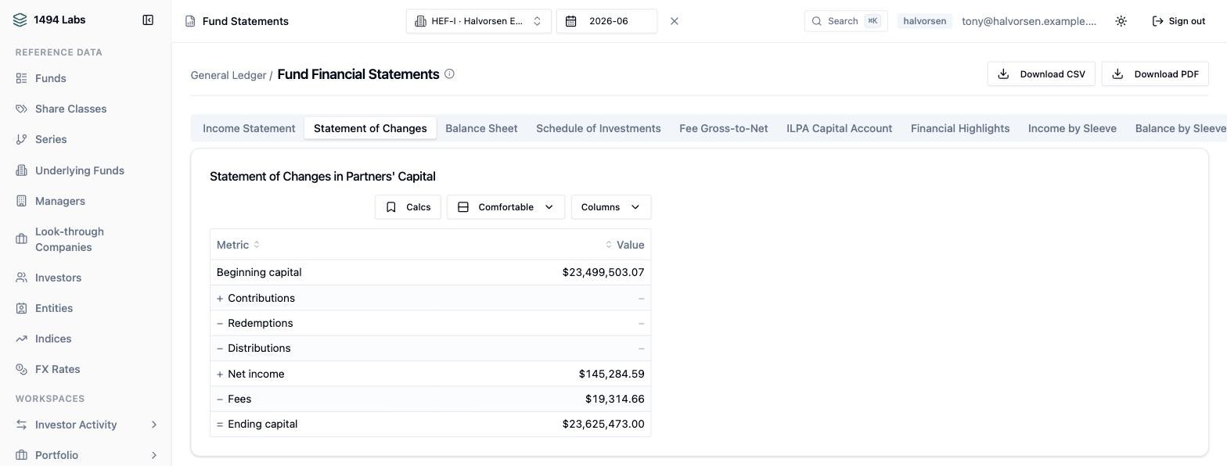Click the Fund Statements document icon
This screenshot has width=1227, height=466.
pyautogui.click(x=190, y=21)
